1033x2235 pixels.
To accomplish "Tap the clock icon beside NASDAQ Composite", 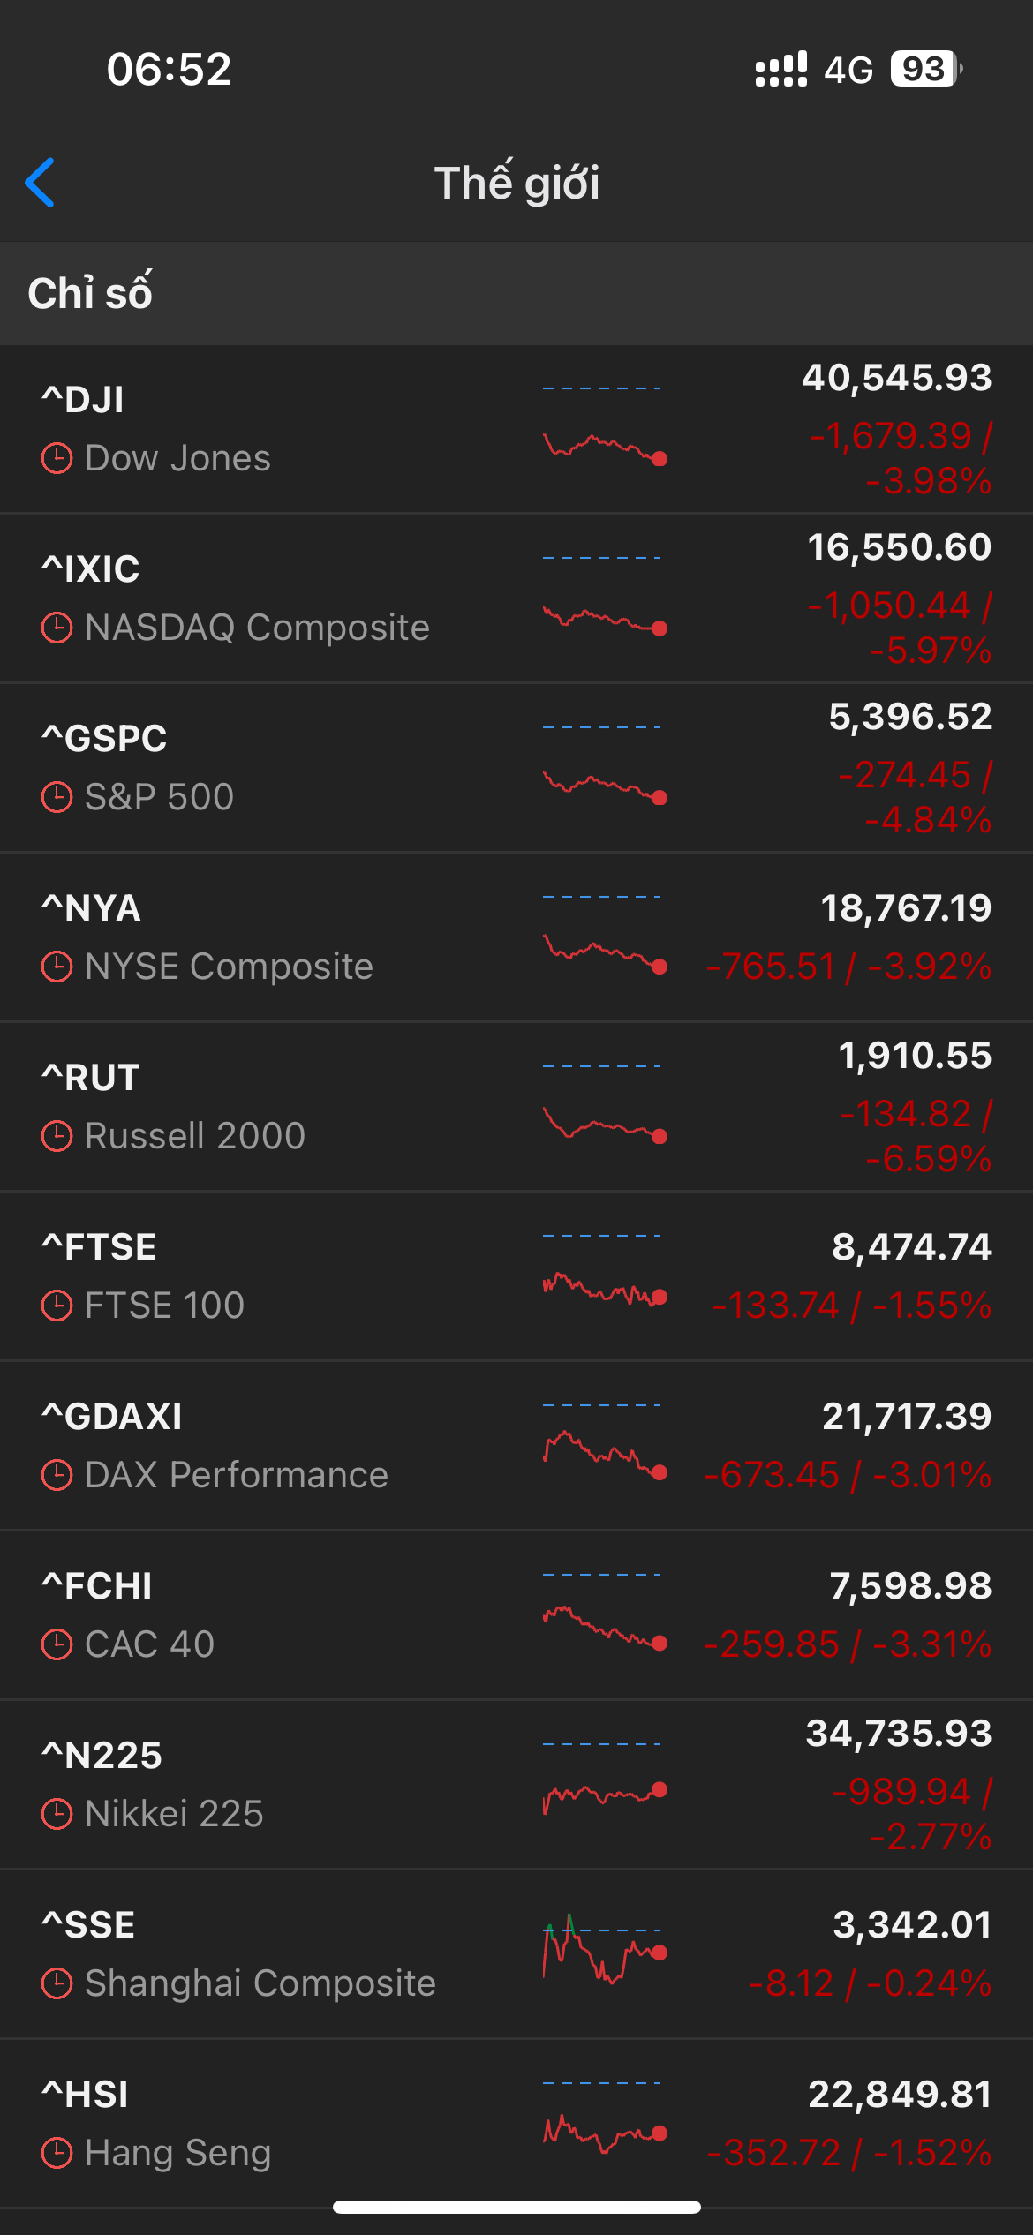I will click(57, 628).
